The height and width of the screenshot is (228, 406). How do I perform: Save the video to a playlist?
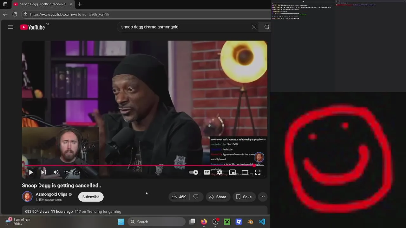tap(244, 197)
